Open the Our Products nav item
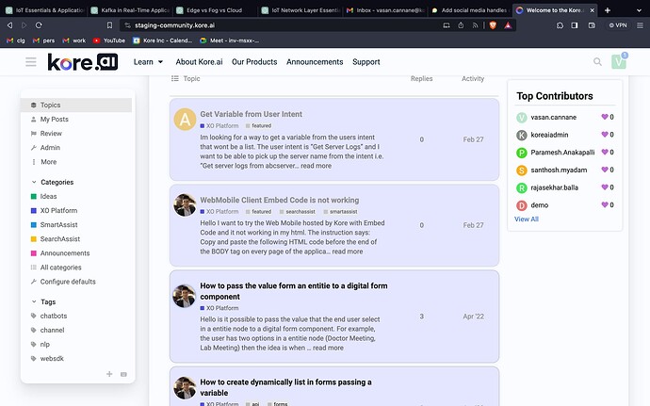The image size is (650, 406). (254, 62)
